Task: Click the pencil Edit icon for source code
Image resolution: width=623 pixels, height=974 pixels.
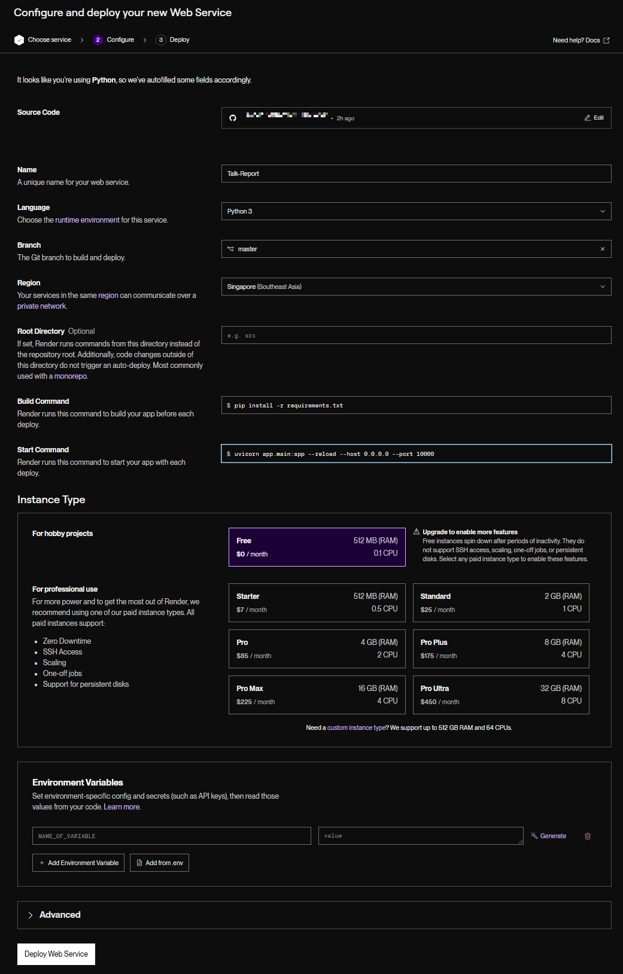Action: click(x=588, y=118)
